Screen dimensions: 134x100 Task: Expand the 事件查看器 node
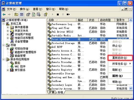click(8, 27)
